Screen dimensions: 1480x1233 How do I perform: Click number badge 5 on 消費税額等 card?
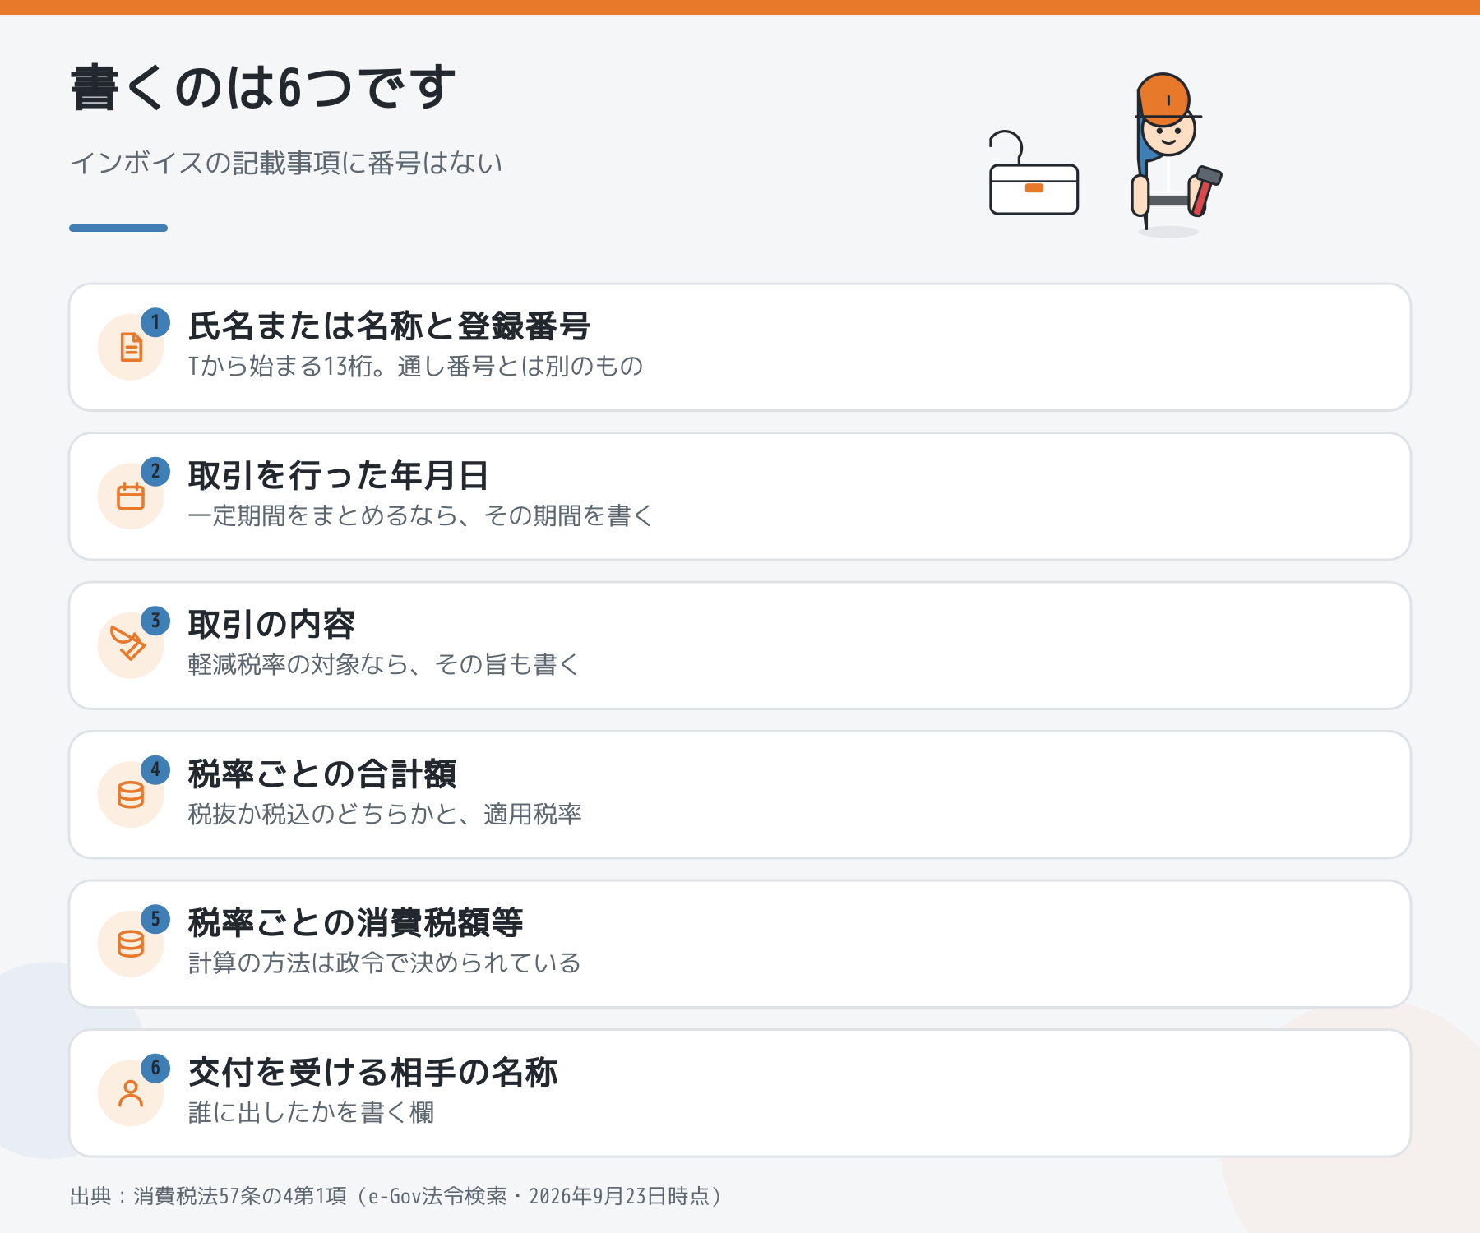[155, 919]
